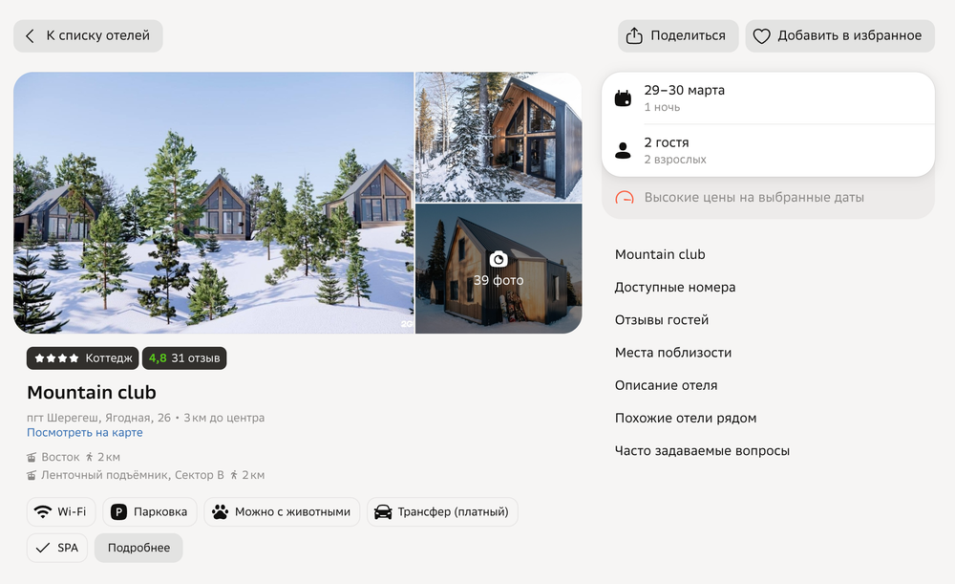Click the guest person icon
Image resolution: width=955 pixels, height=584 pixels.
tap(623, 151)
